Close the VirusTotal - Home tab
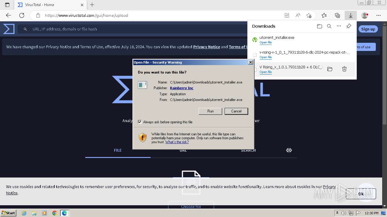Image resolution: width=387 pixels, height=217 pixels. 82,5
